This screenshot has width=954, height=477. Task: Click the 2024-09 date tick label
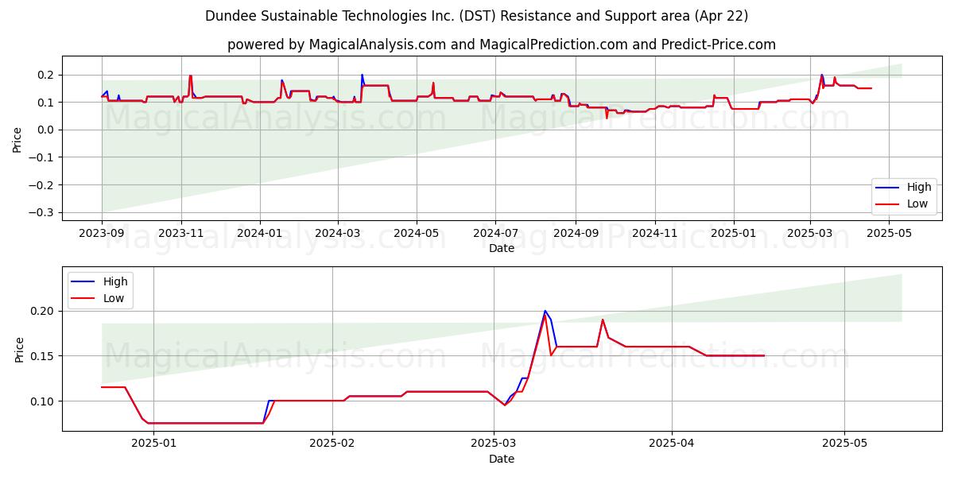576,234
